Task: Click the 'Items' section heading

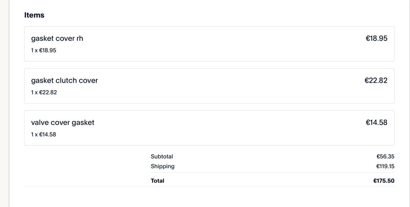Action: click(34, 15)
